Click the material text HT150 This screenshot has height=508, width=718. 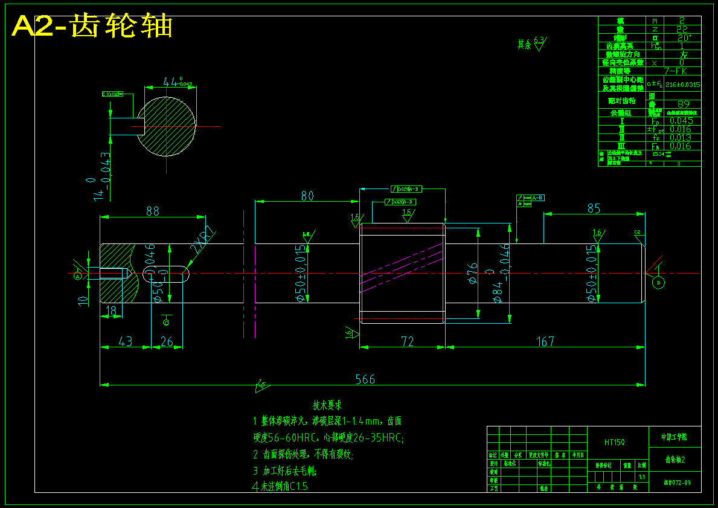[x=615, y=442]
